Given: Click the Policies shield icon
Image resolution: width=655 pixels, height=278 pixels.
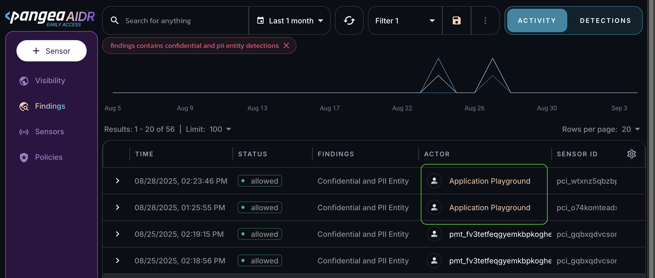Looking at the screenshot, I should 24,157.
